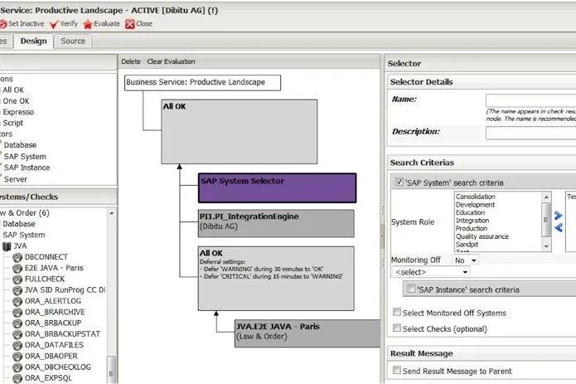This screenshot has width=576, height=384.
Task: Click the ORA_DBAOPER check icon
Action: click(x=17, y=357)
